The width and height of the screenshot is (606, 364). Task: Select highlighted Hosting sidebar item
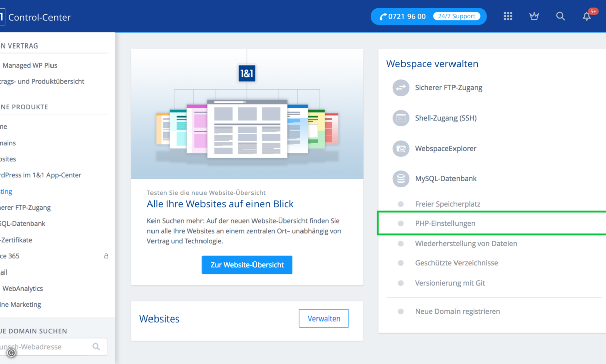(x=6, y=192)
